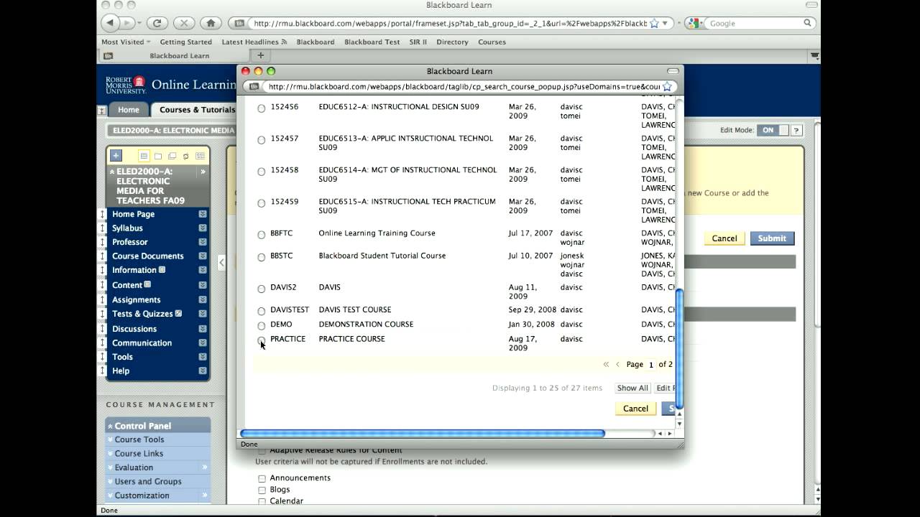Go back with the browser Back arrow

[x=111, y=23]
